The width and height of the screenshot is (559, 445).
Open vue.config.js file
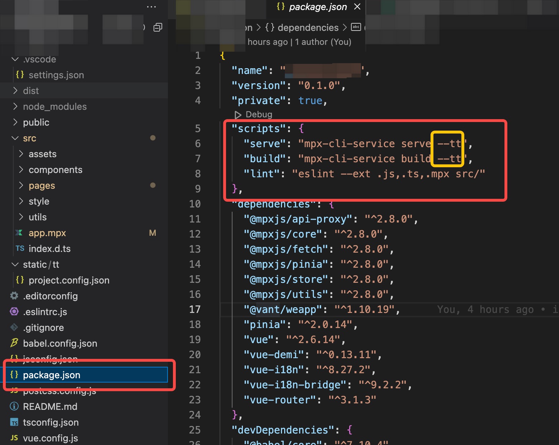pos(50,438)
